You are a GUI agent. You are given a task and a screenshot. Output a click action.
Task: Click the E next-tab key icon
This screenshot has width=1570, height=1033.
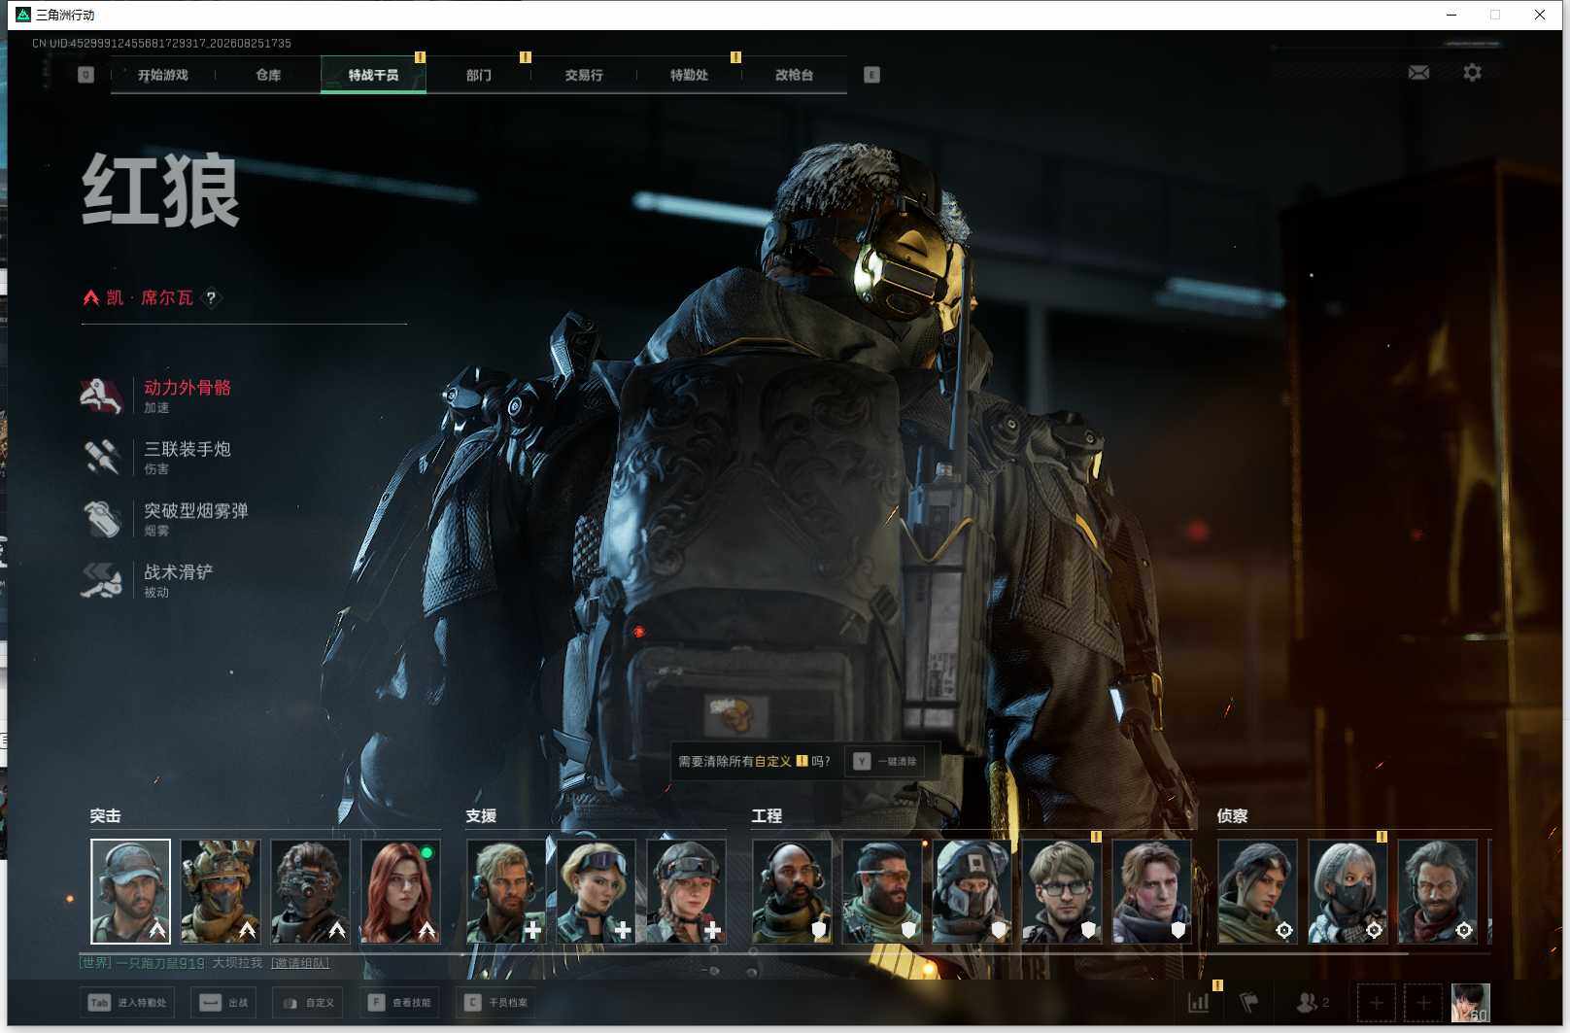tap(871, 75)
